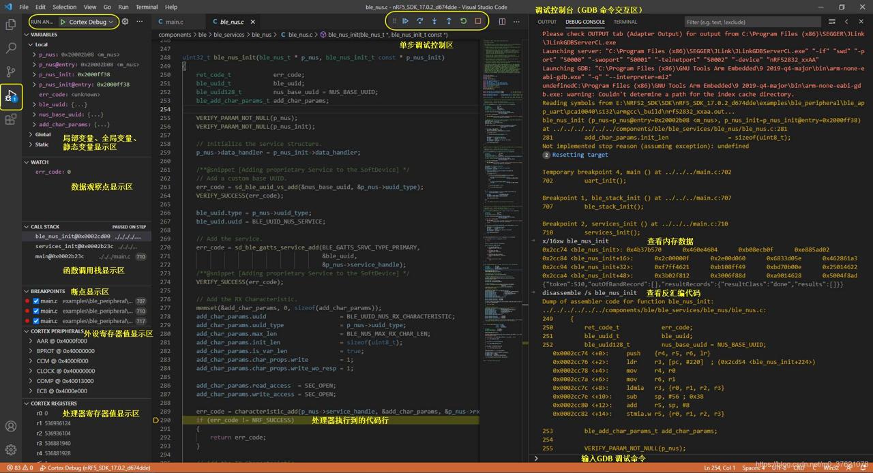
Task: Open the Explorer view in activity bar
Action: pos(11,25)
